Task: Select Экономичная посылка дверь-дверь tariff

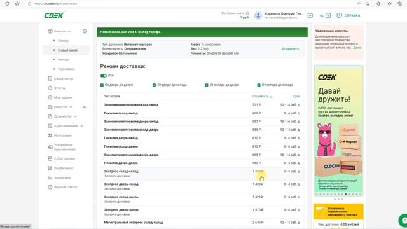Action: pyautogui.click(x=202, y=155)
